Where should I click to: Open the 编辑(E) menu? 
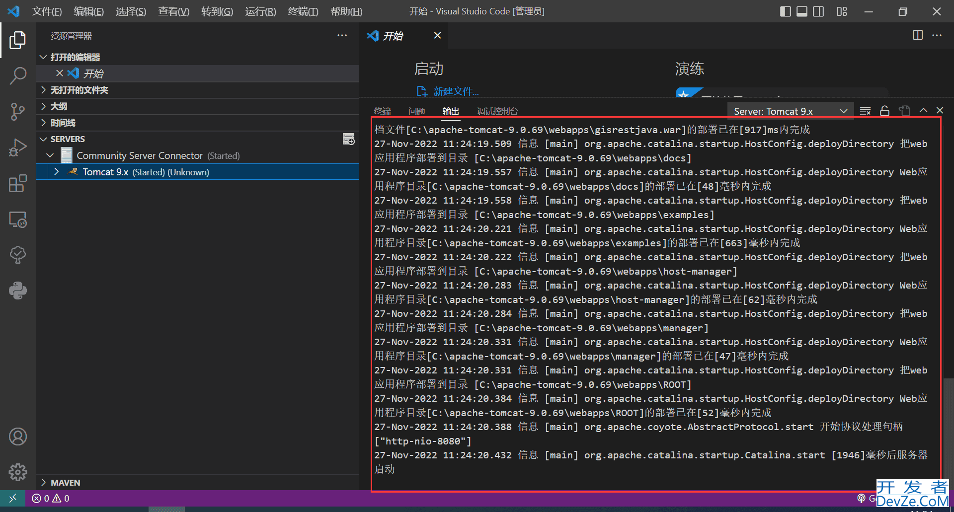[89, 11]
